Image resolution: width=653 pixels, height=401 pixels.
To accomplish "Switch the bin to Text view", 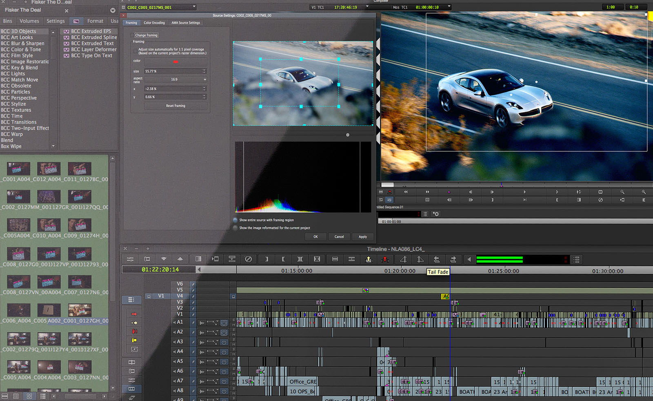I will (x=16, y=396).
